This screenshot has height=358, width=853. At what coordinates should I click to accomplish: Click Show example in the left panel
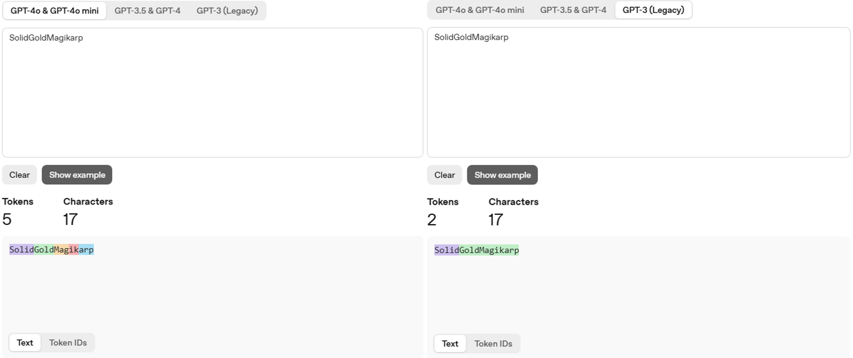tap(77, 175)
